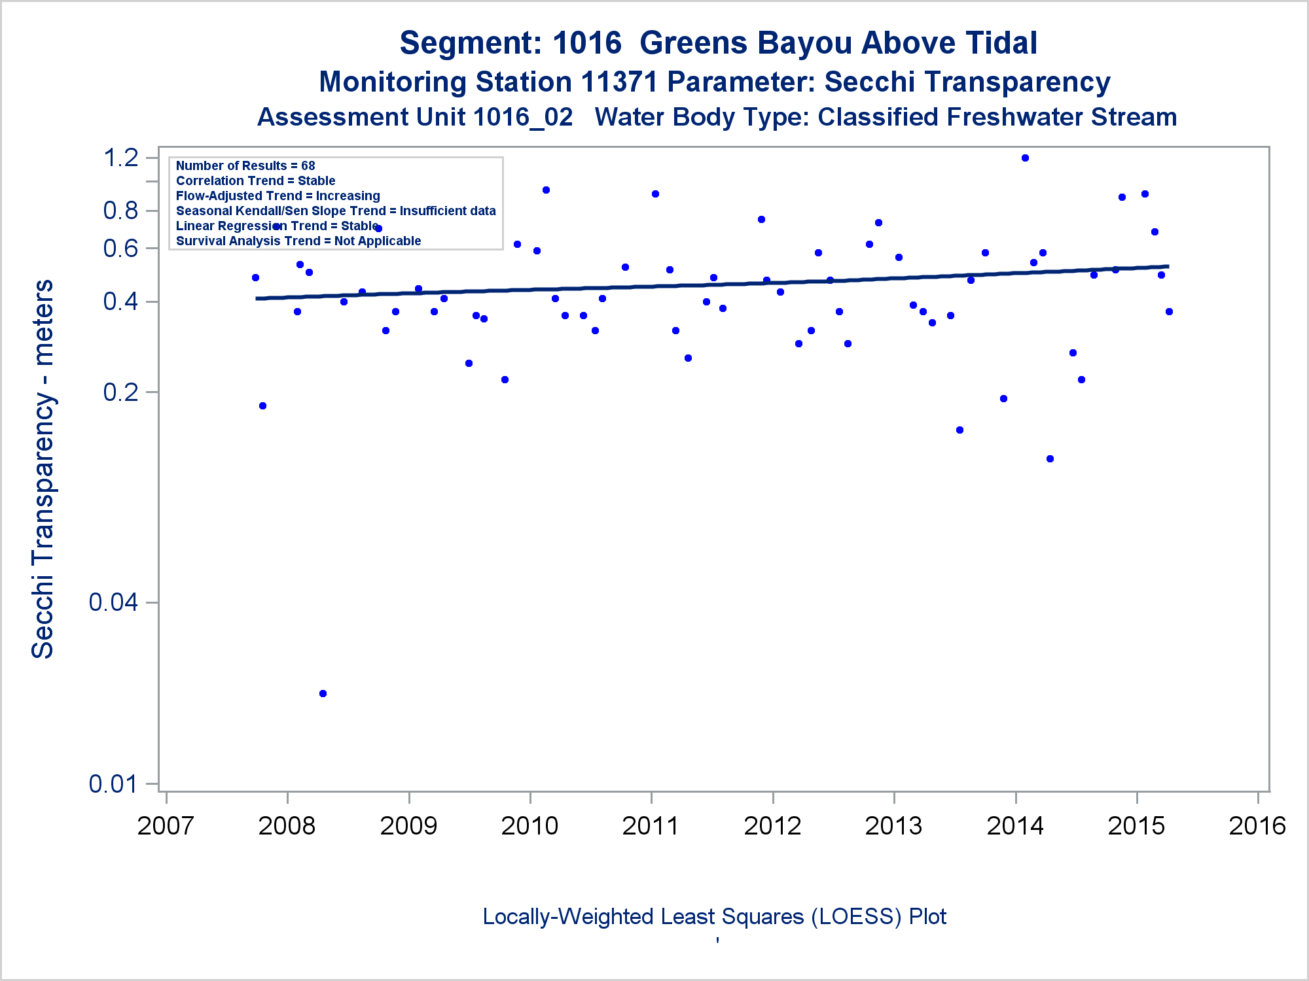Viewport: 1309px width, 981px height.
Task: Click the 2012 label on the x-axis
Action: tap(772, 825)
